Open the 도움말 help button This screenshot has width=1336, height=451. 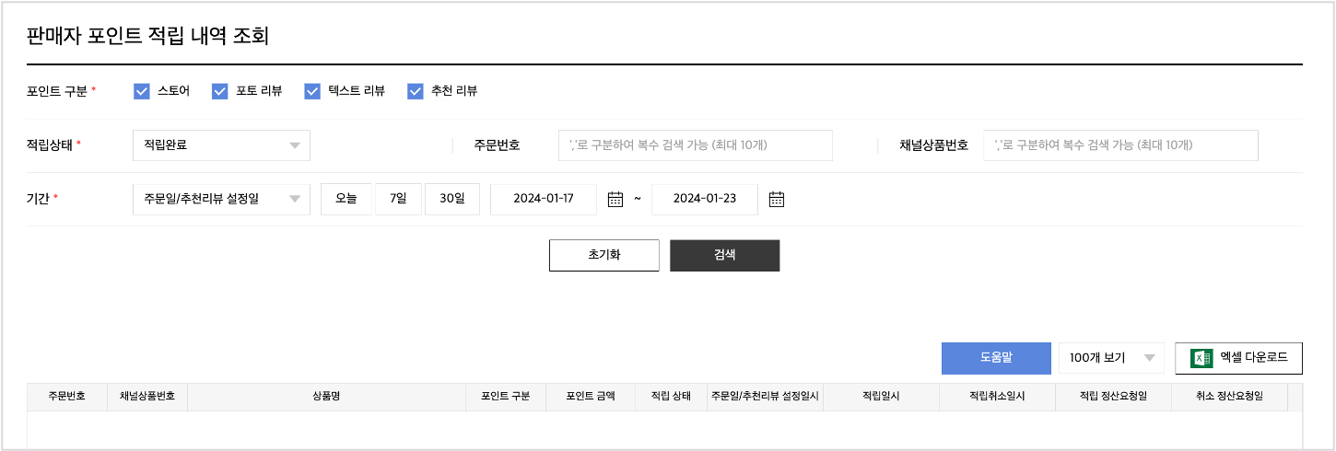[995, 358]
